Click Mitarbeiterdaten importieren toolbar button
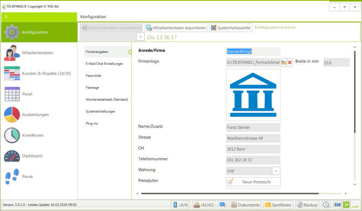This screenshot has width=362, height=211. (111, 28)
